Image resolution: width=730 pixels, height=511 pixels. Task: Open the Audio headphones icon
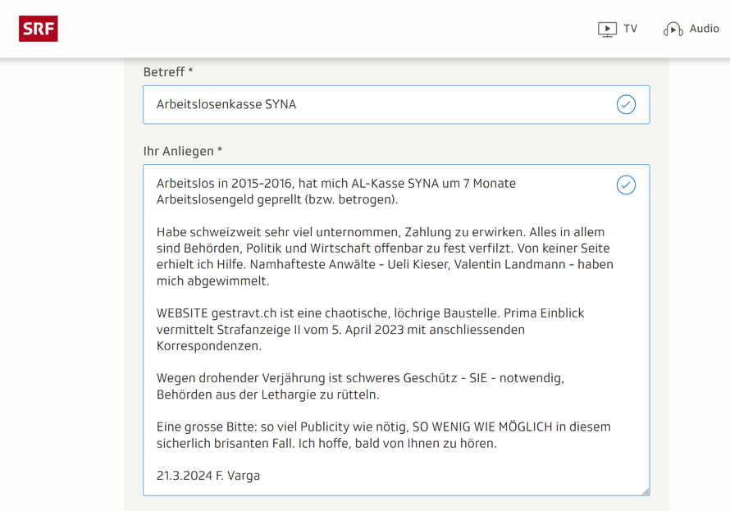tap(673, 30)
